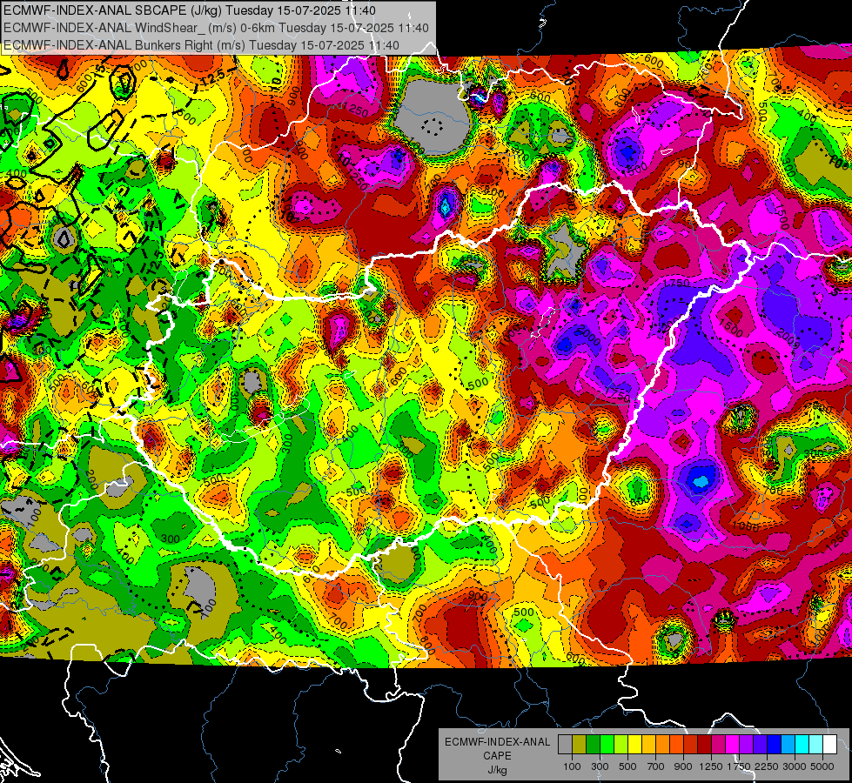Click the WindShear_ 0-6km title line
The image size is (852, 783).
[216, 28]
